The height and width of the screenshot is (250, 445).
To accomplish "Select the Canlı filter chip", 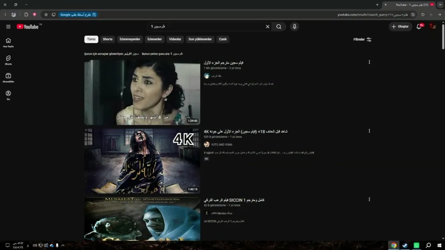I will 223,39.
